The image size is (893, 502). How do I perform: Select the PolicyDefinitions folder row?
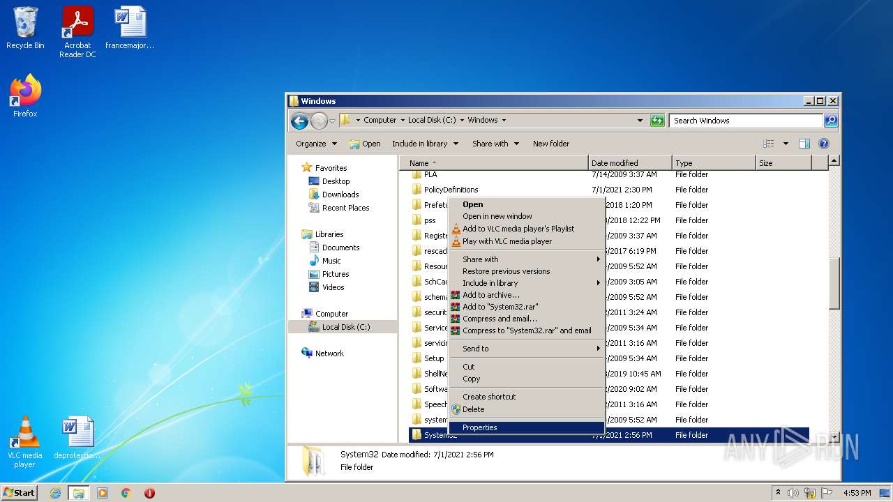click(610, 190)
